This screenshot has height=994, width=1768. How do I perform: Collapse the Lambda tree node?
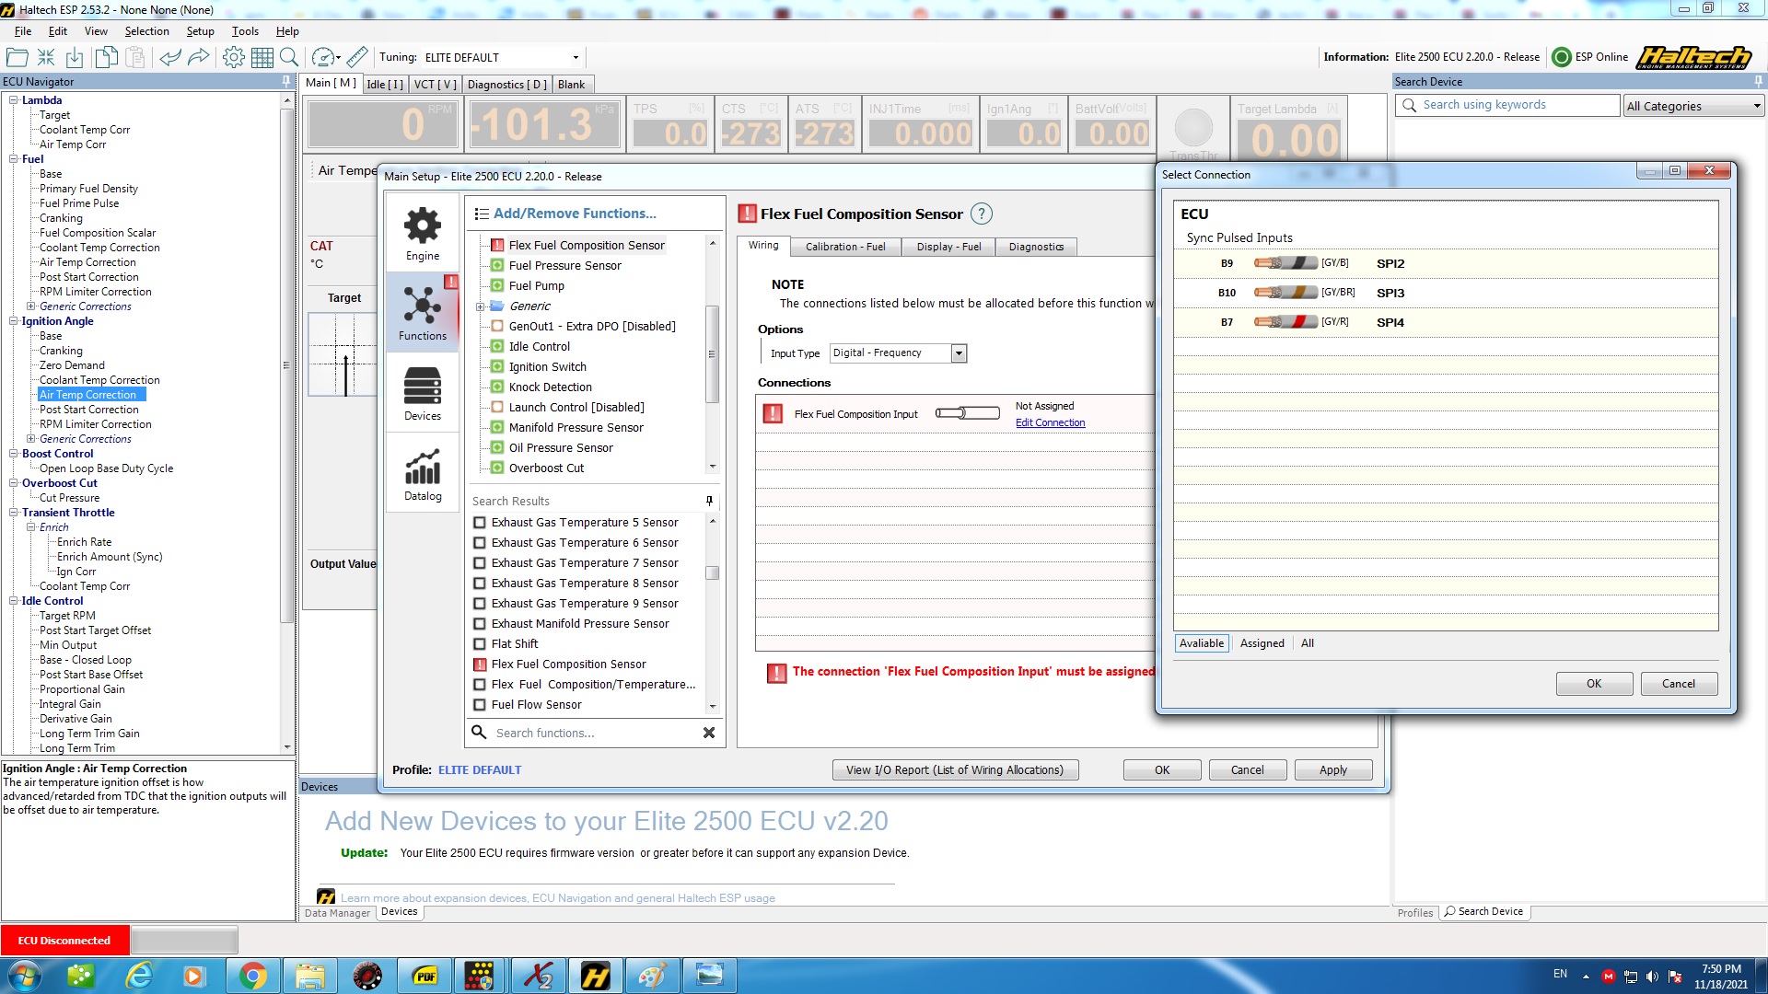tap(14, 100)
